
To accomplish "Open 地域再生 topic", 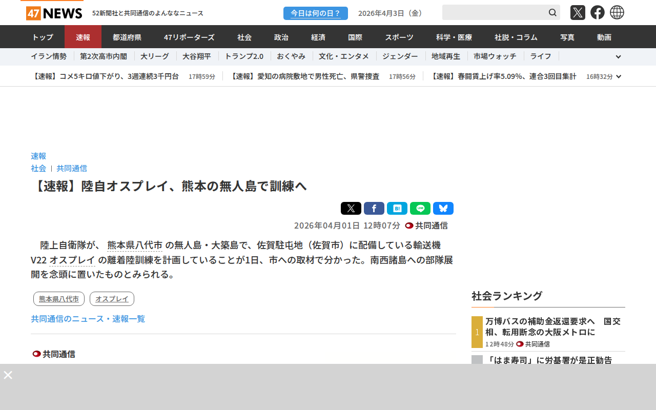I will (x=446, y=56).
